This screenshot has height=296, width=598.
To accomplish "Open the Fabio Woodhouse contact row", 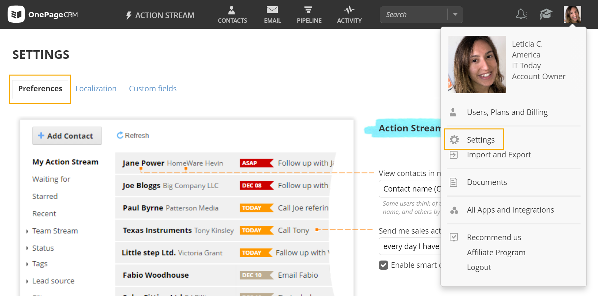I will pyautogui.click(x=223, y=275).
